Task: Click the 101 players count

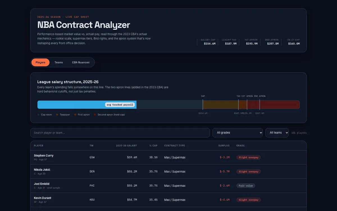Action: [x=299, y=133]
